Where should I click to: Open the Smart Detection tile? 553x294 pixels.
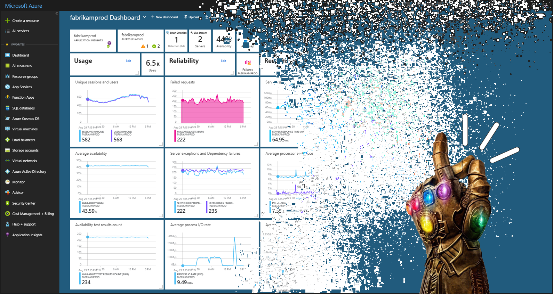tap(176, 41)
